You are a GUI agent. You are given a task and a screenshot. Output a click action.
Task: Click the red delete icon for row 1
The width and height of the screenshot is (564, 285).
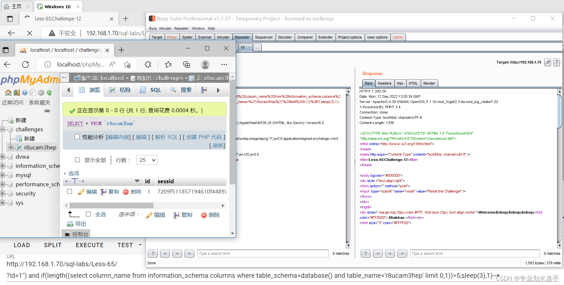125,192
